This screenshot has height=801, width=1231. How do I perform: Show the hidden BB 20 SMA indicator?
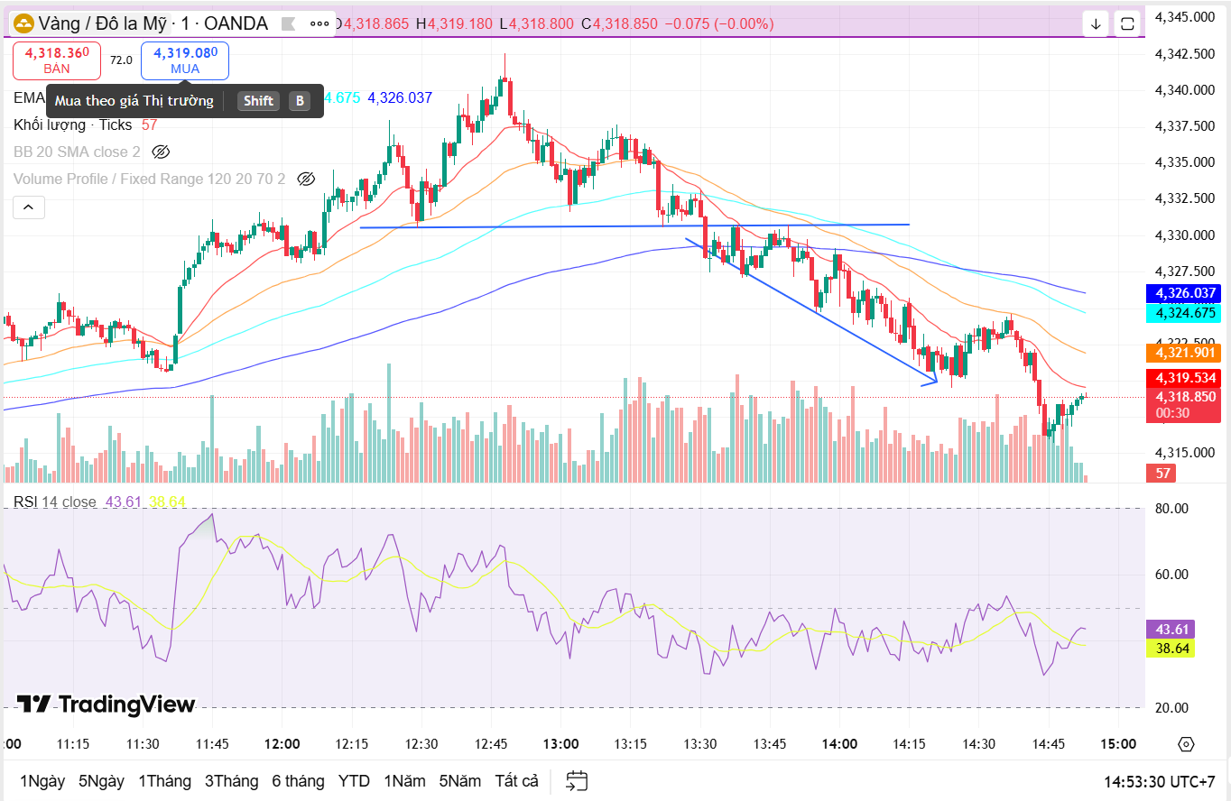tap(161, 152)
